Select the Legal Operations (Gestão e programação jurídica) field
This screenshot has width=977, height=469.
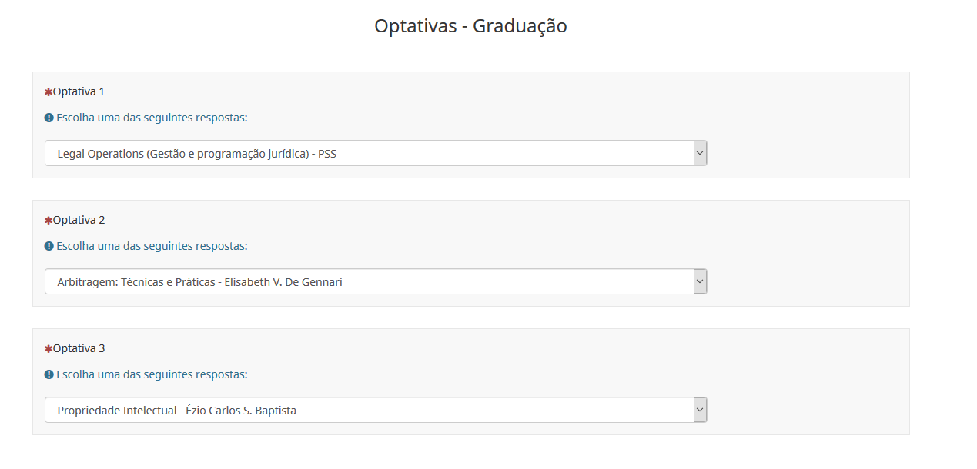coord(368,154)
